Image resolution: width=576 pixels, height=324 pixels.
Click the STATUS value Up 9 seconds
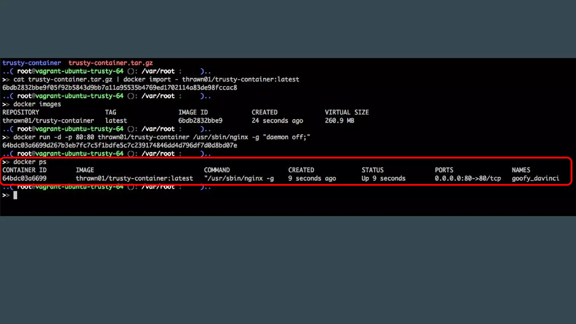pyautogui.click(x=383, y=178)
